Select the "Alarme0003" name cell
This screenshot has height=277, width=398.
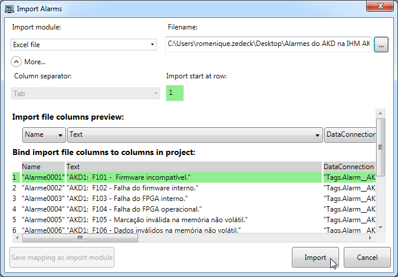click(43, 199)
